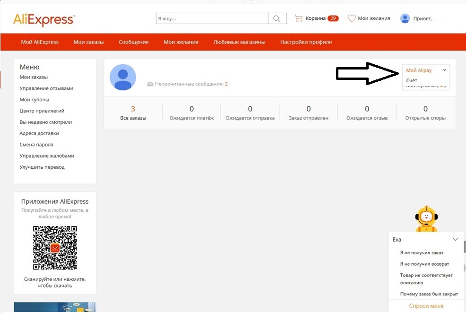
Task: Click 'Мои желания' text in header
Action: click(374, 18)
